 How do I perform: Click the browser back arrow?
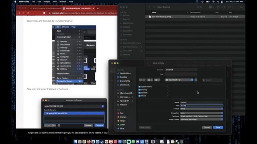19,13
